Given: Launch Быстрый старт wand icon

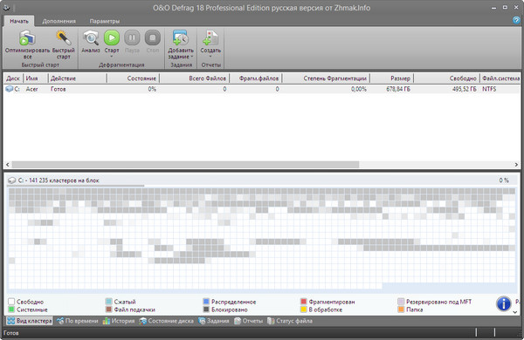Looking at the screenshot, I should click(63, 37).
